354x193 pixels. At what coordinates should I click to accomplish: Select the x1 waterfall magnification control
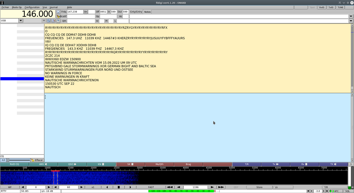point(93,187)
